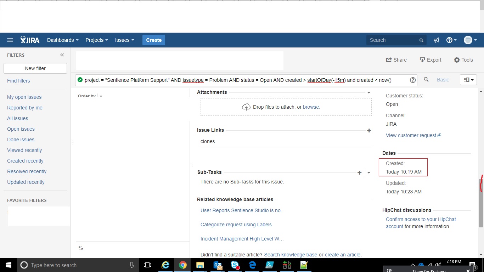
Task: Switch the search to Basic mode
Action: pyautogui.click(x=443, y=80)
